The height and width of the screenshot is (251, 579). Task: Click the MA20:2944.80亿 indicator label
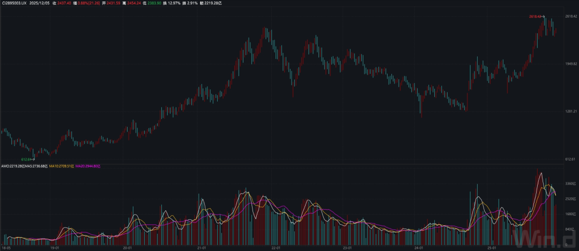[x=88, y=166]
